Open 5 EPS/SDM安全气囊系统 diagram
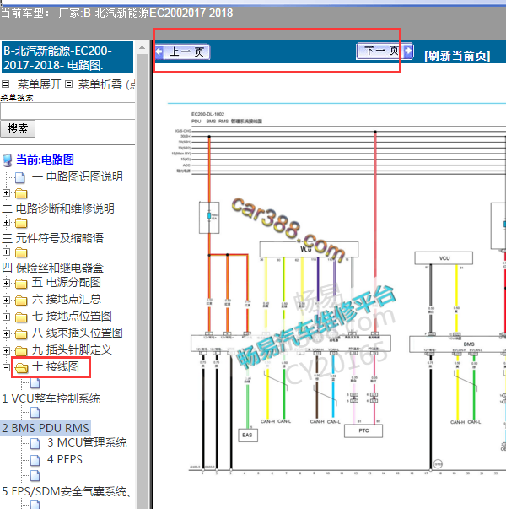Viewport: 506px width, 509px height. pos(66,491)
